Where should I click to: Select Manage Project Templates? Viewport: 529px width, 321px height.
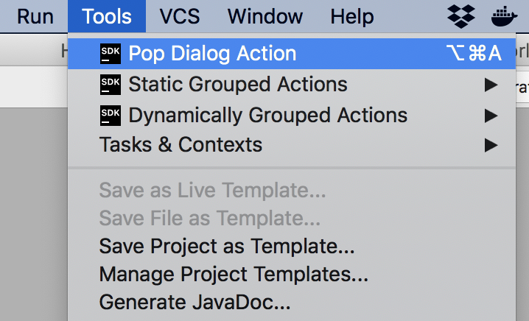click(234, 275)
